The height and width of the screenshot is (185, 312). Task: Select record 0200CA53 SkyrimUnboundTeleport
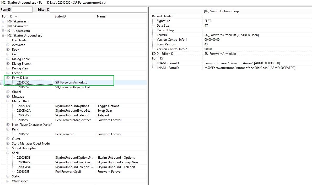(73, 115)
